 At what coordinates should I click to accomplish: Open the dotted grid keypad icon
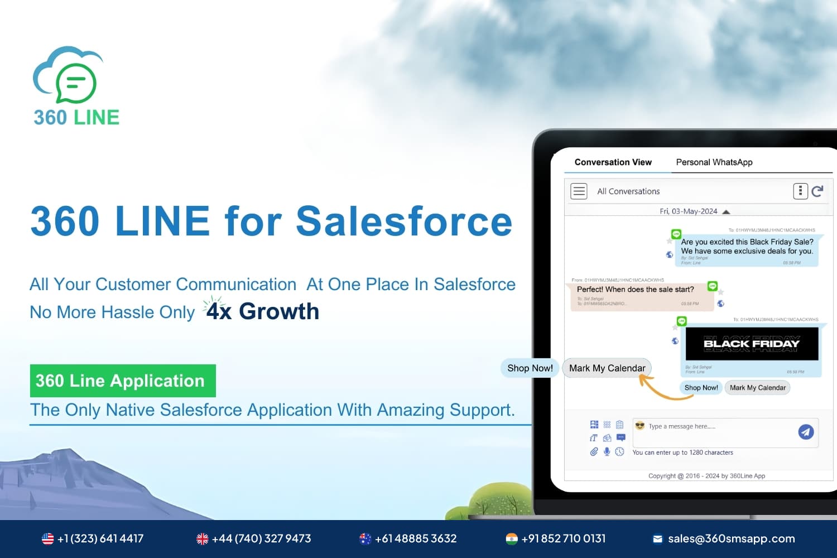[607, 425]
